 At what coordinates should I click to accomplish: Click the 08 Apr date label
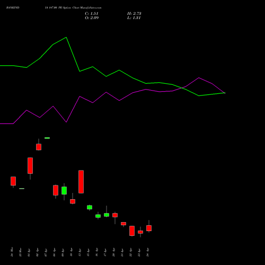point(54,252)
